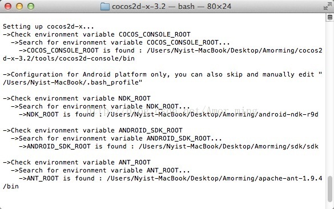
Task: Click the 'ANDROID_SDK_ROOT is found' sdk path line
Action: (x=168, y=146)
